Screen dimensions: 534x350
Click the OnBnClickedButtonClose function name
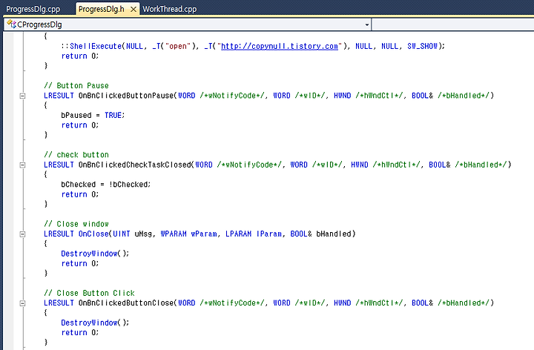[126, 303]
